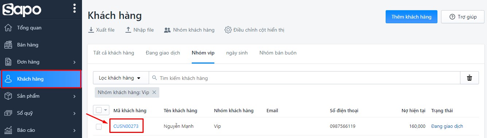Open the three-dot menu beside Sapo logo
This screenshot has height=138, width=487.
[74, 8]
